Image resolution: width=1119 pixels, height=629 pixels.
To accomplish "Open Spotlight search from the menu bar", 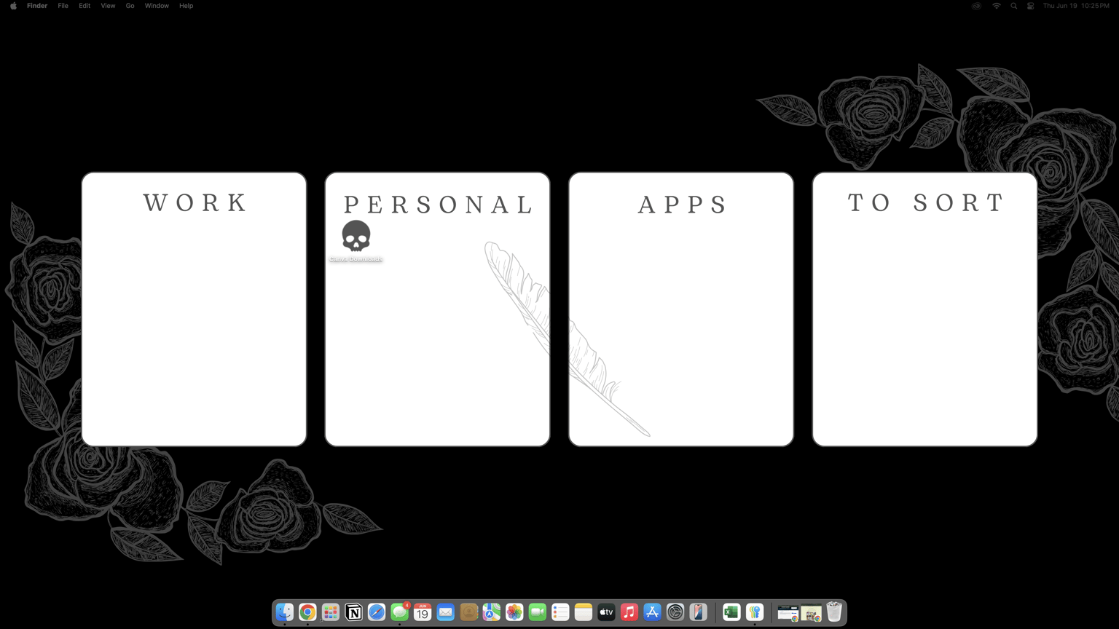I will click(1013, 6).
